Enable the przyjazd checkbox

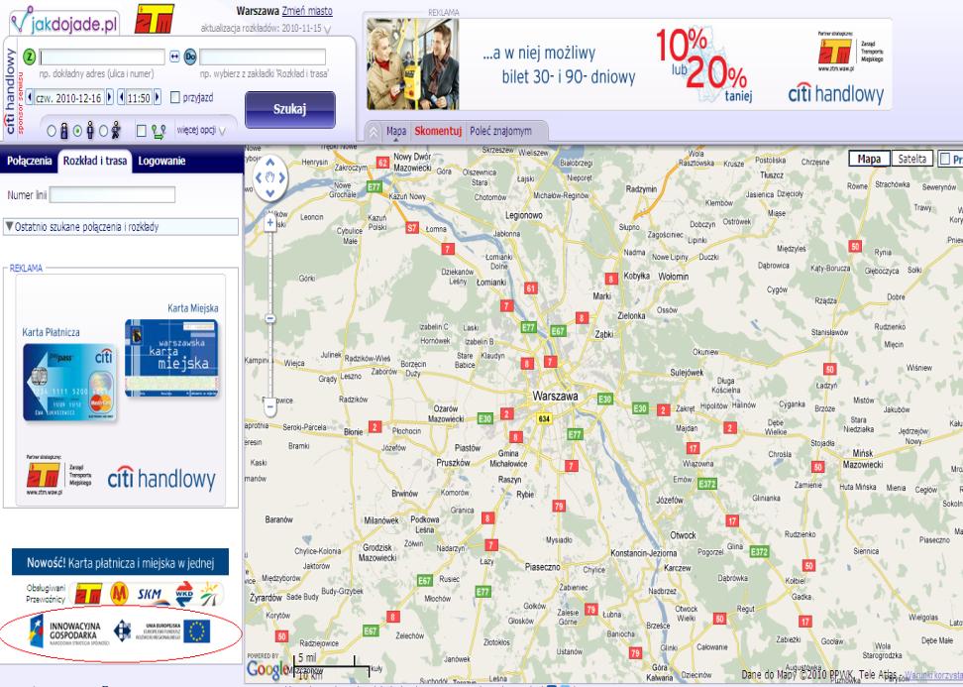pos(175,97)
